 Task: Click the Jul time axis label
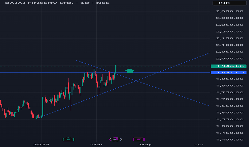coord(199,144)
